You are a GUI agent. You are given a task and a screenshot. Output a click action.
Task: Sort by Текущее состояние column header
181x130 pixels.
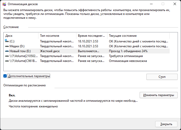138,36
